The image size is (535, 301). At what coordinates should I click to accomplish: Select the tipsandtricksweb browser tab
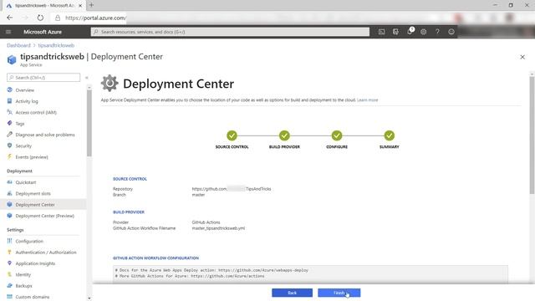pyautogui.click(x=44, y=6)
